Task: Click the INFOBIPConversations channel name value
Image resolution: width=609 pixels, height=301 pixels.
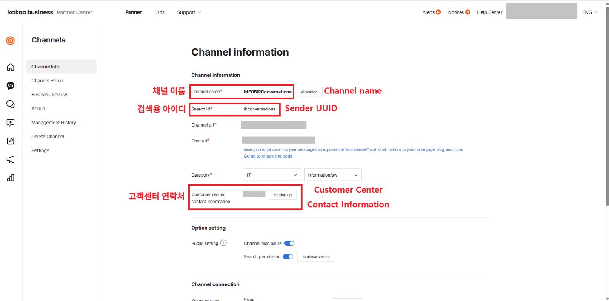Action: tap(268, 92)
